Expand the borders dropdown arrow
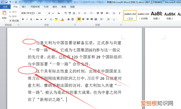The image size is (181, 109). (x=117, y=19)
